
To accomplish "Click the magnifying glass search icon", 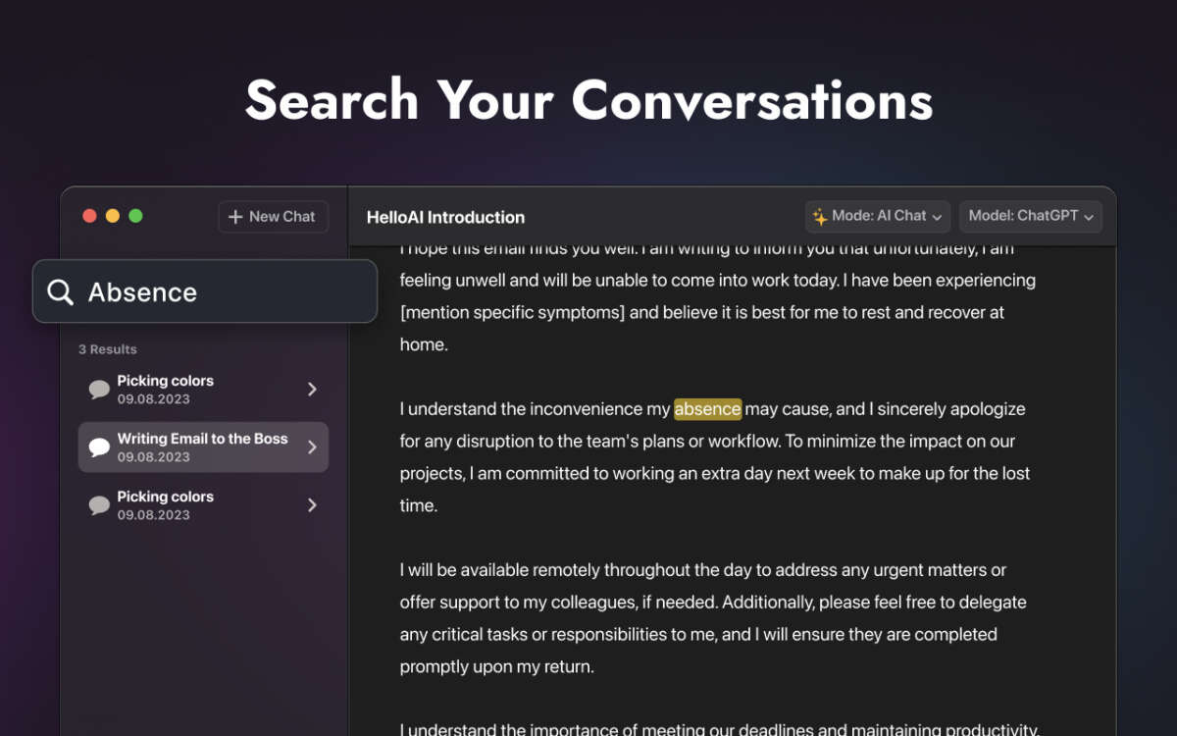I will pos(61,292).
